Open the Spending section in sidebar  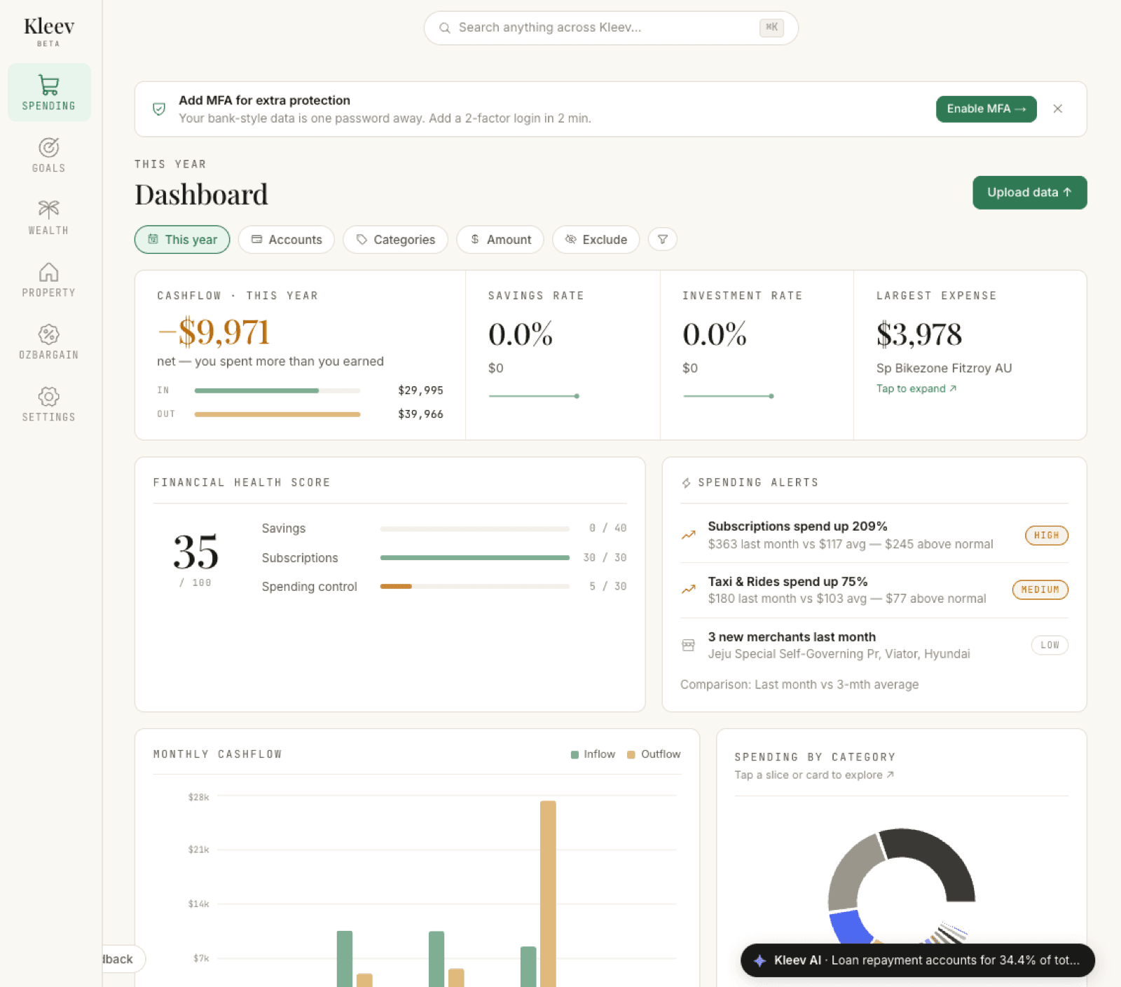(49, 93)
